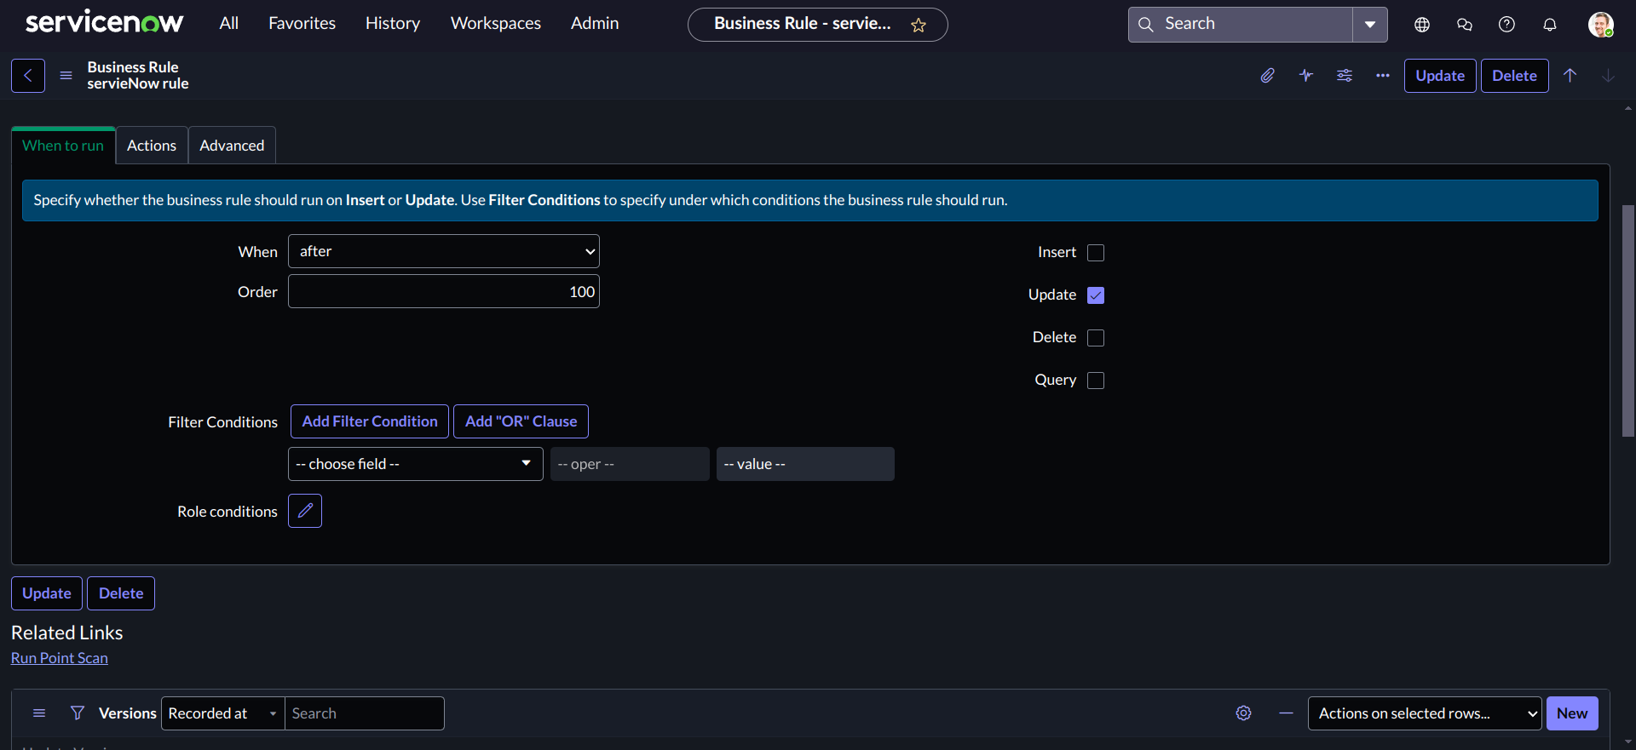Open the choose field dropdown
This screenshot has width=1636, height=750.
[416, 464]
